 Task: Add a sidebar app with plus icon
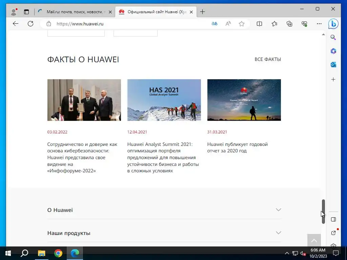pyautogui.click(x=333, y=79)
